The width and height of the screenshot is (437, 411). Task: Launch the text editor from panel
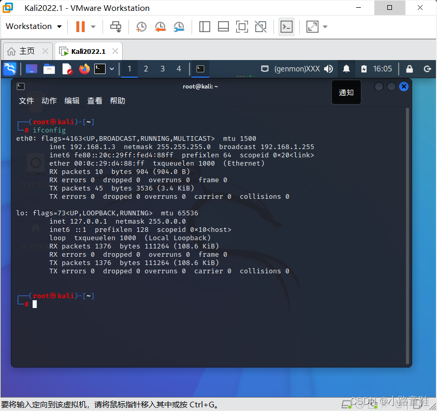pos(67,69)
